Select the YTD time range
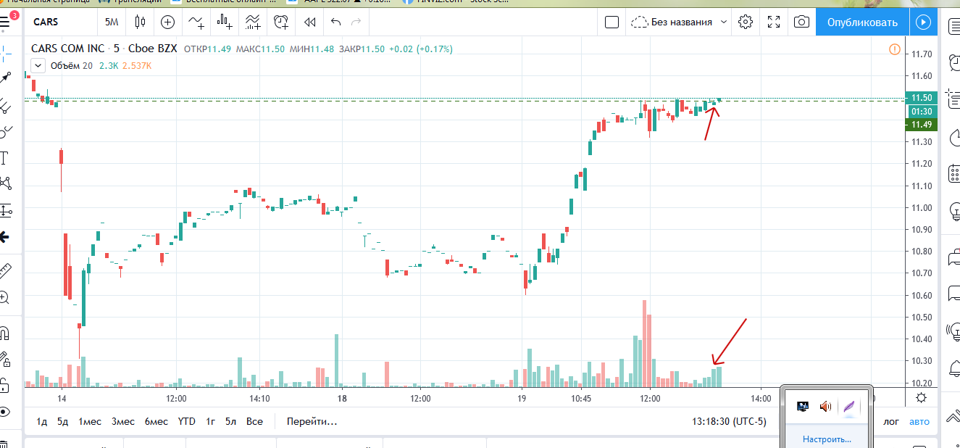The image size is (960, 448). pyautogui.click(x=186, y=421)
